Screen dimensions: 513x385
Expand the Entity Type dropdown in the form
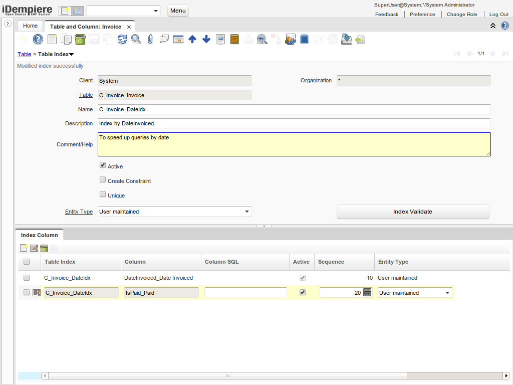(x=246, y=212)
